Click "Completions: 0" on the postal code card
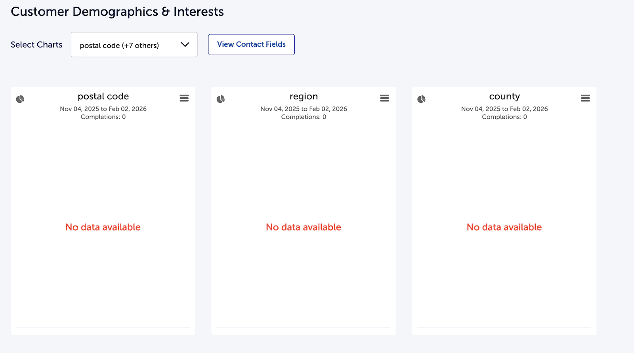Viewport: 634px width, 353px height. pos(103,117)
